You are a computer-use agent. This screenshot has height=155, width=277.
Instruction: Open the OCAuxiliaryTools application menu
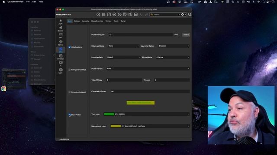pyautogui.click(x=16, y=2)
